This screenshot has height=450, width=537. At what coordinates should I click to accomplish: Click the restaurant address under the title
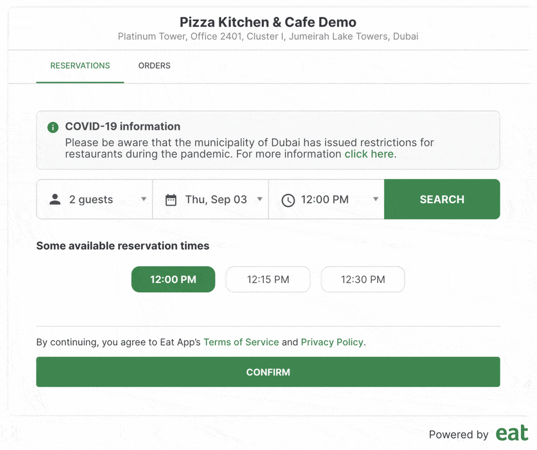pyautogui.click(x=267, y=36)
